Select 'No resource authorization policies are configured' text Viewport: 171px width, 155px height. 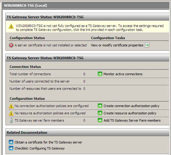pos(50,113)
